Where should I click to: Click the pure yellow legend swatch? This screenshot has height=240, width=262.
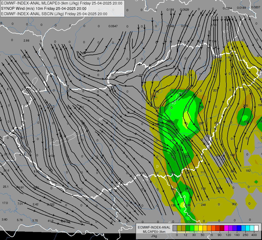click(x=200, y=228)
